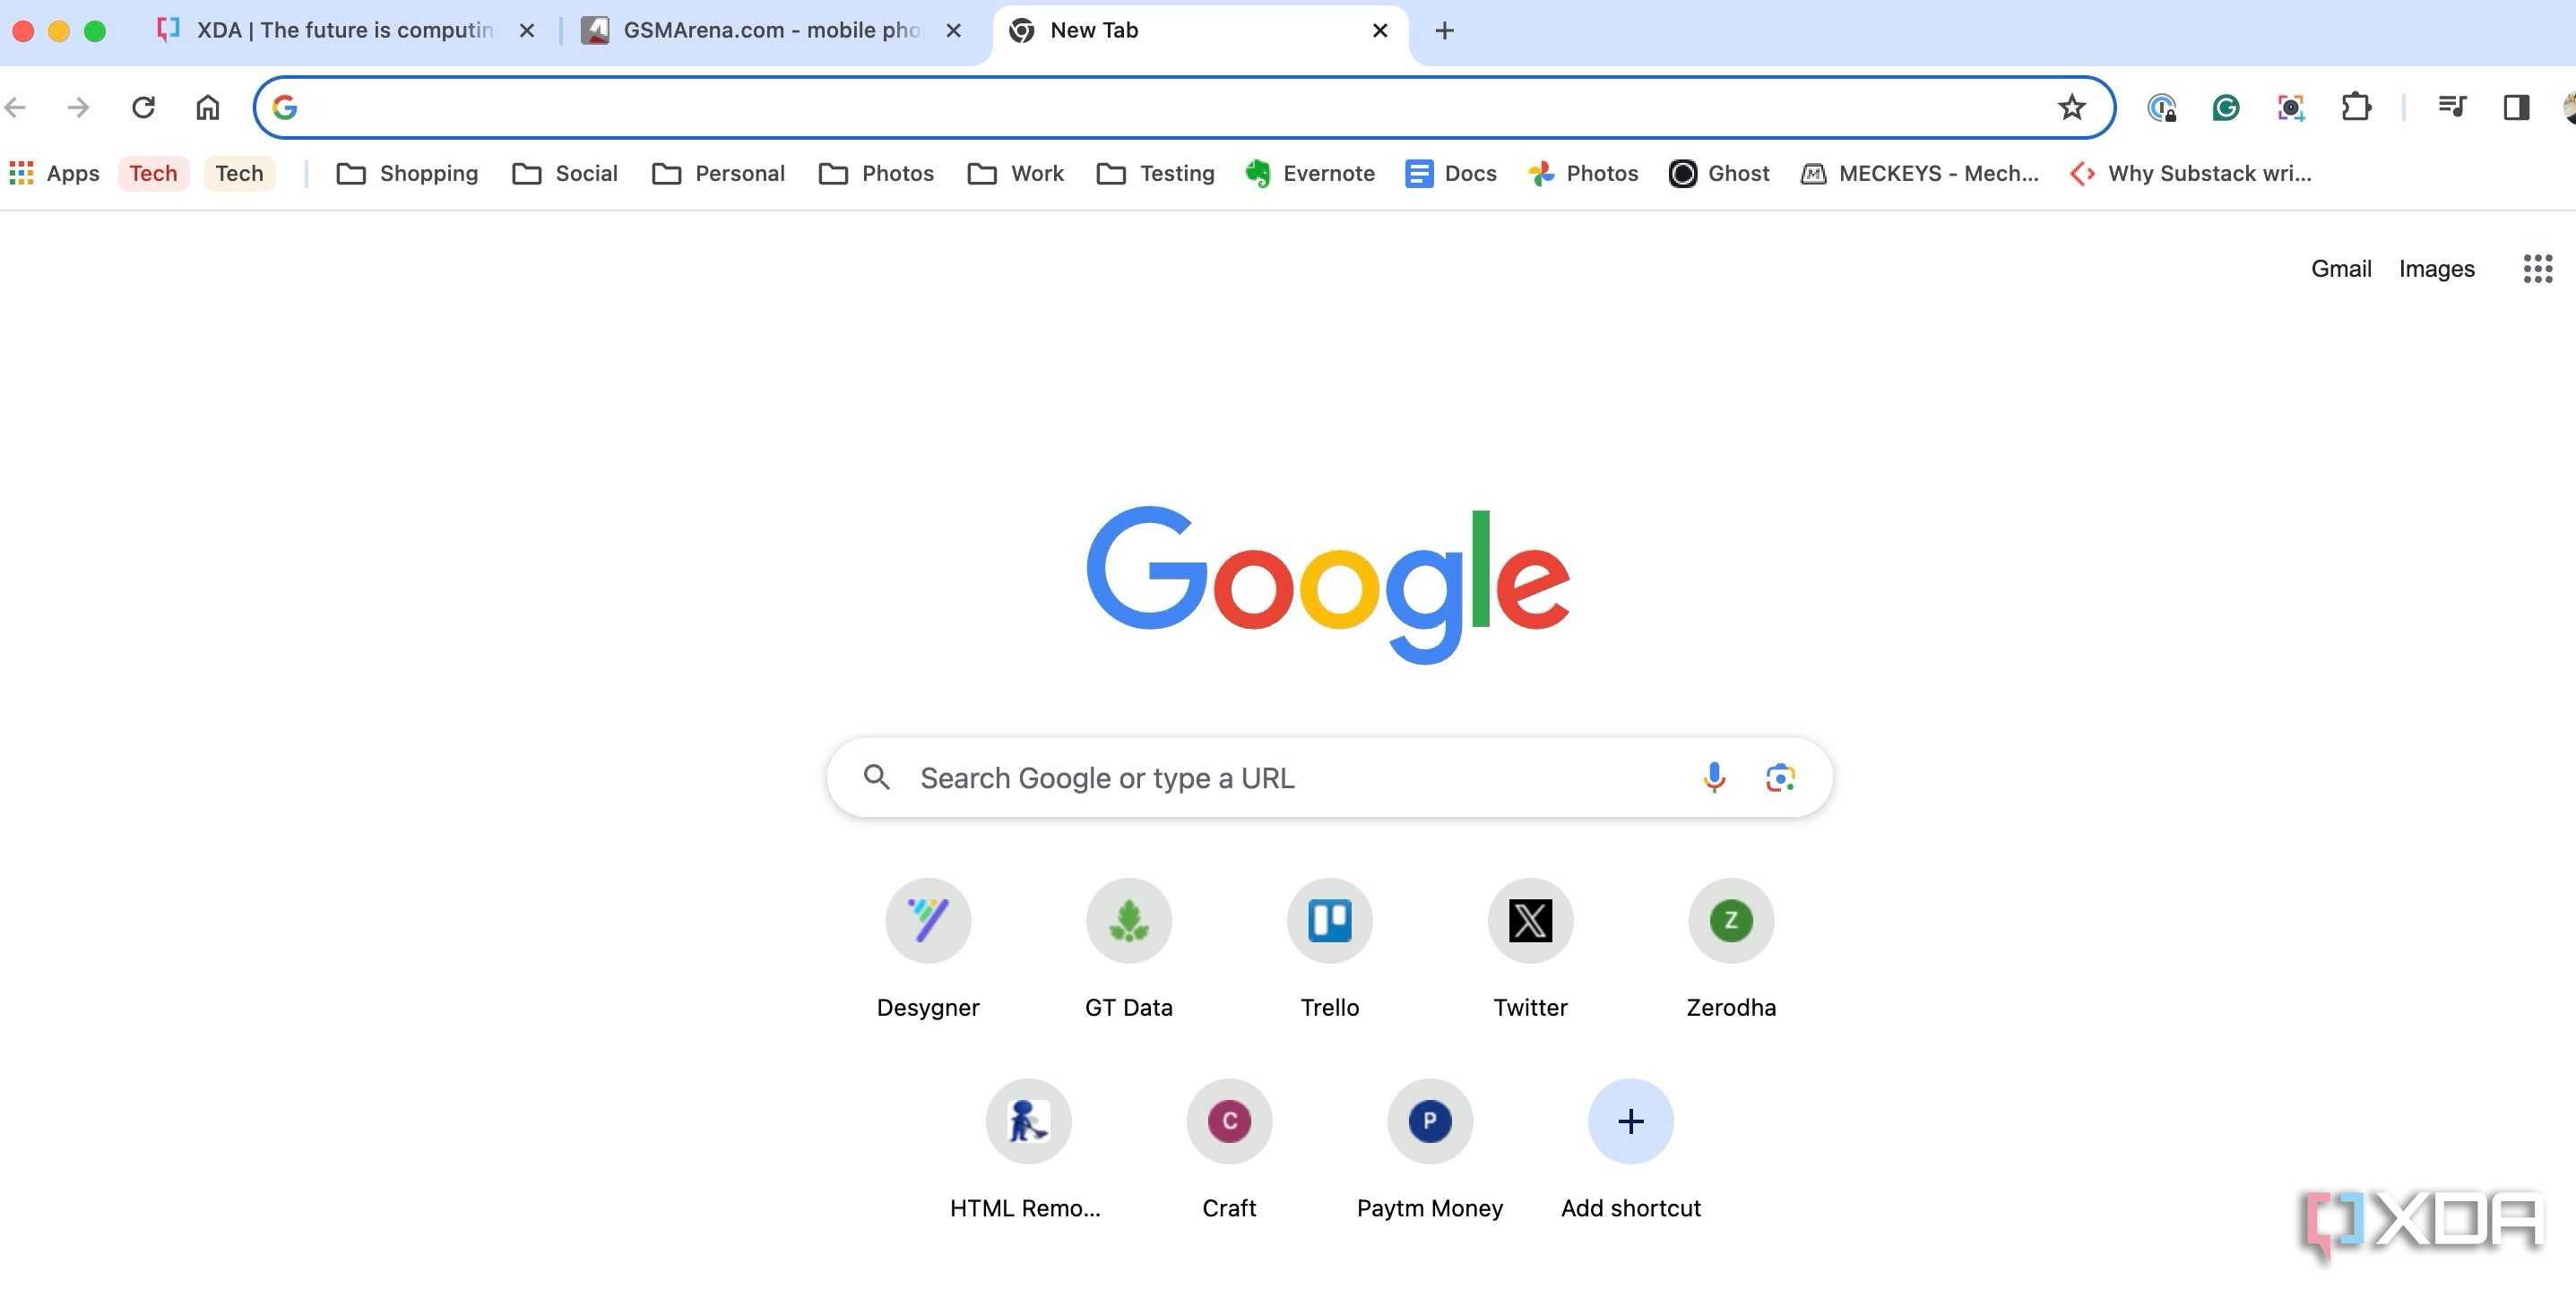Open the screenshot capture extension icon
This screenshot has height=1297, width=2576.
2290,107
